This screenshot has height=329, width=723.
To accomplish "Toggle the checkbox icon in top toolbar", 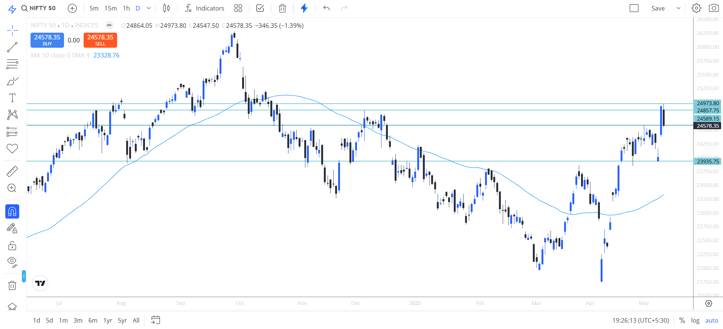I will [260, 8].
